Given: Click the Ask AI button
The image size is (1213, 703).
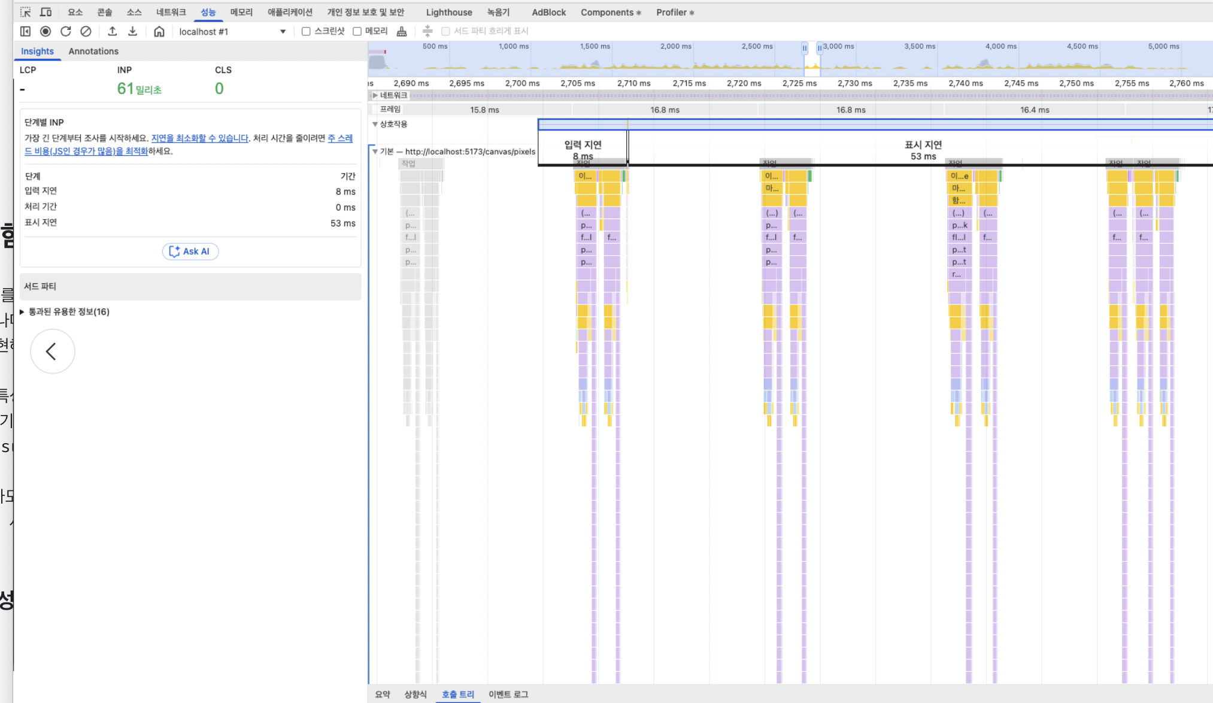Looking at the screenshot, I should (190, 251).
